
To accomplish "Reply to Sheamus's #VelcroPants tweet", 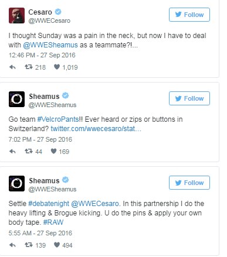I will (x=12, y=152).
